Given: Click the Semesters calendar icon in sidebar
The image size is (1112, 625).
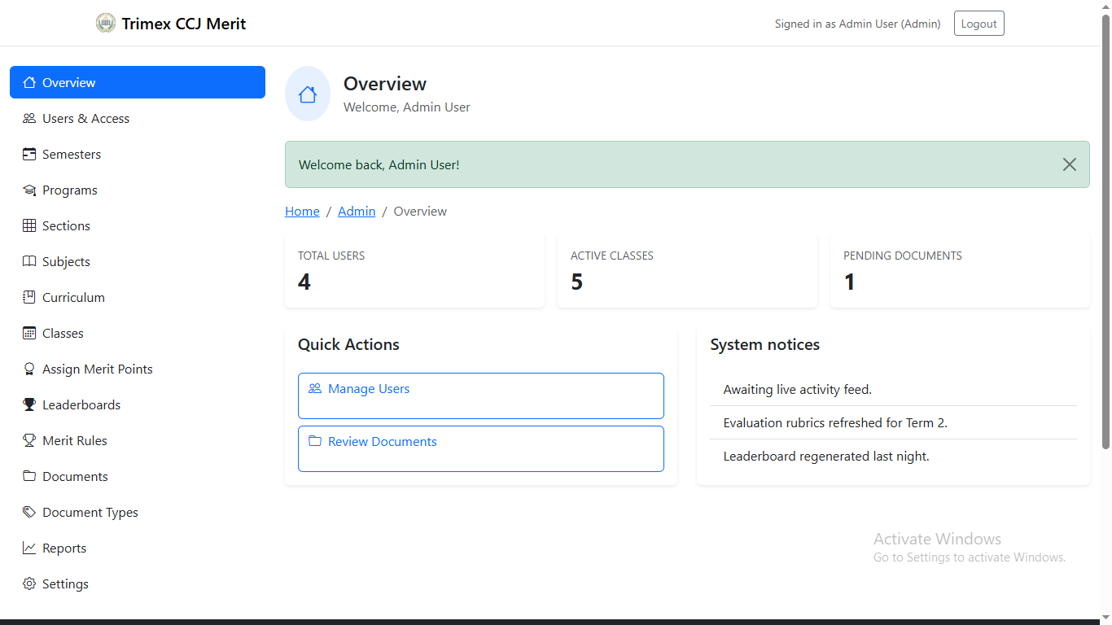Looking at the screenshot, I should [29, 155].
